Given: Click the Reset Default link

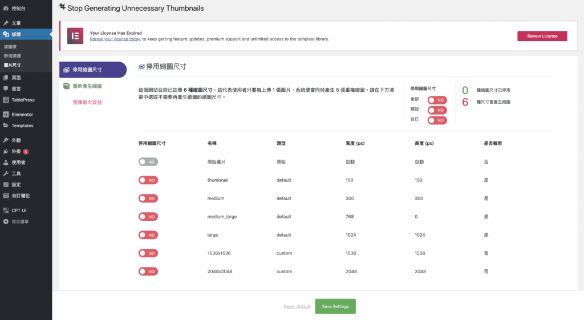Looking at the screenshot, I should coord(297,306).
